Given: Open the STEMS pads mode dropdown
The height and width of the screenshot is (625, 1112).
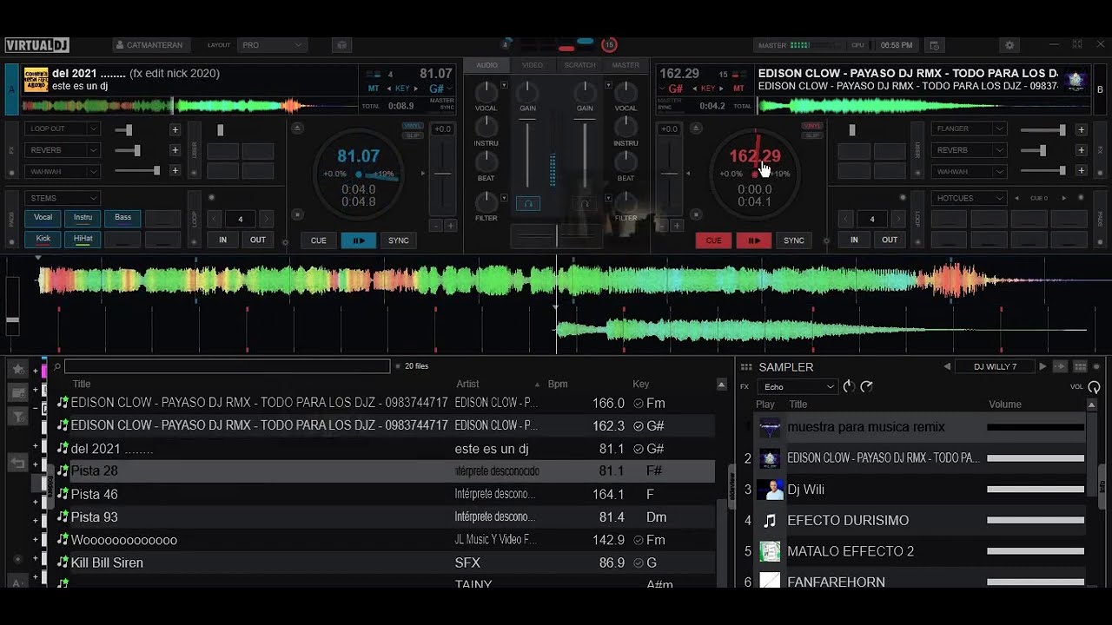Looking at the screenshot, I should click(x=63, y=198).
